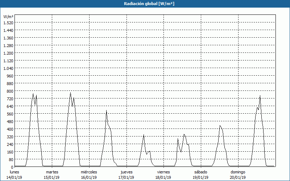Click the '640' y-axis value

pos(10,106)
